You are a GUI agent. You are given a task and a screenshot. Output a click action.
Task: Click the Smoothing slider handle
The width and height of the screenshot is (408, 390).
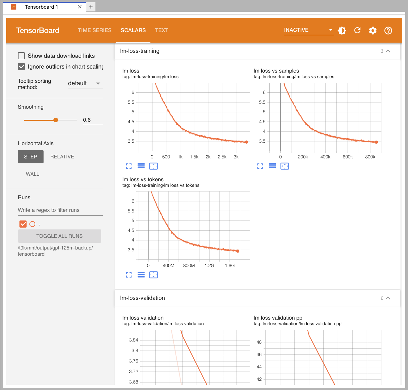point(56,120)
